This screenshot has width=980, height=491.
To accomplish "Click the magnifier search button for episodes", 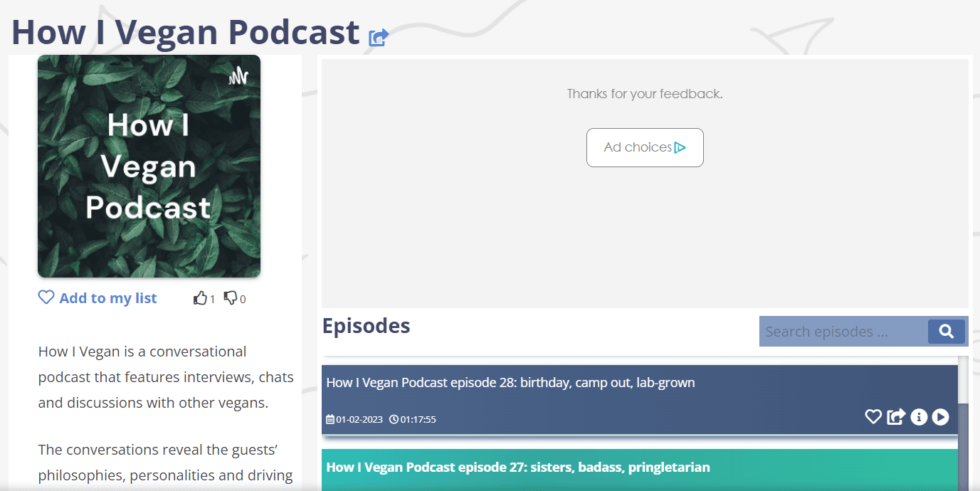I will pos(947,332).
